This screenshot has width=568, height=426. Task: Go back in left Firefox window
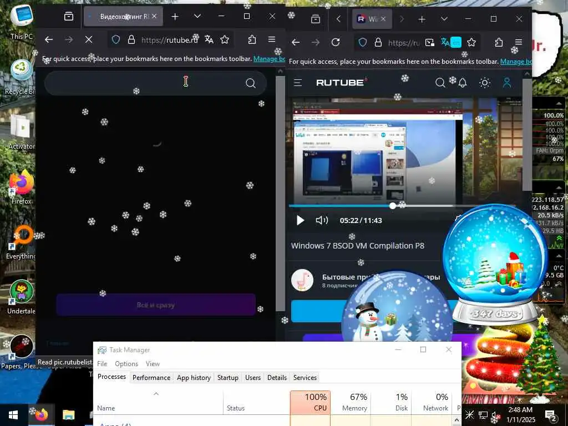click(x=49, y=39)
